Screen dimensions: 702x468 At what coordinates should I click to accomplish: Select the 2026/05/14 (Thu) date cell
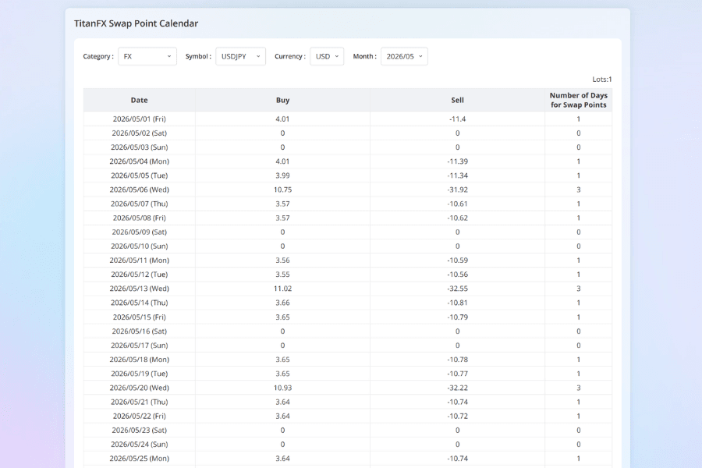click(140, 303)
